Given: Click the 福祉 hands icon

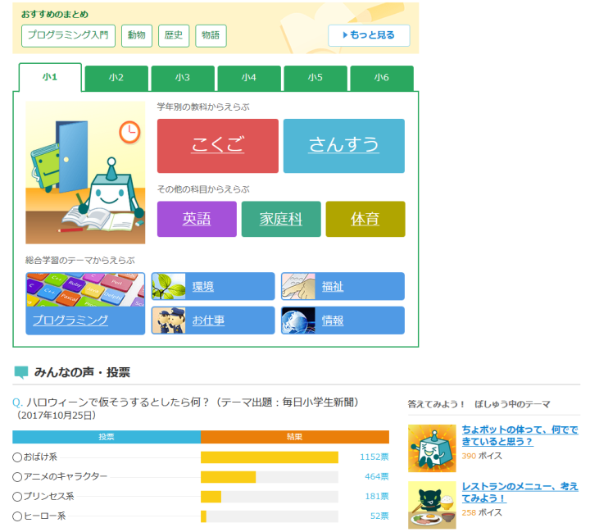Looking at the screenshot, I should 297,287.
